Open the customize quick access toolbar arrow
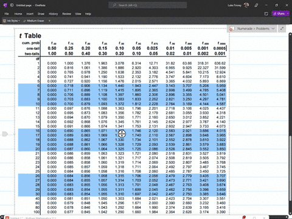The image size is (292, 219). [x=49, y=21]
